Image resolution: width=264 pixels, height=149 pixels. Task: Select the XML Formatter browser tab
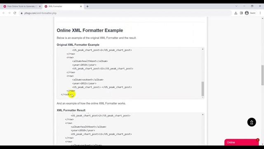[x=63, y=6]
